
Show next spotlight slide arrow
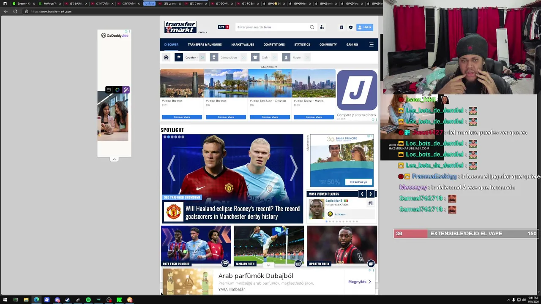click(x=293, y=168)
